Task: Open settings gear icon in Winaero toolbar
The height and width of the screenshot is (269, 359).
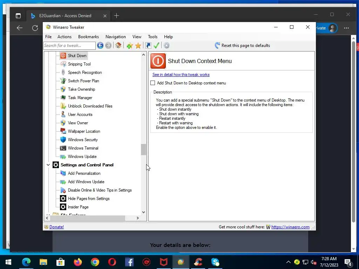Action: [167, 46]
